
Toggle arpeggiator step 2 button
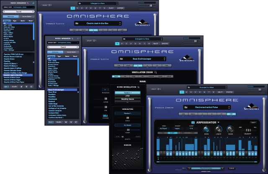tap(161, 153)
